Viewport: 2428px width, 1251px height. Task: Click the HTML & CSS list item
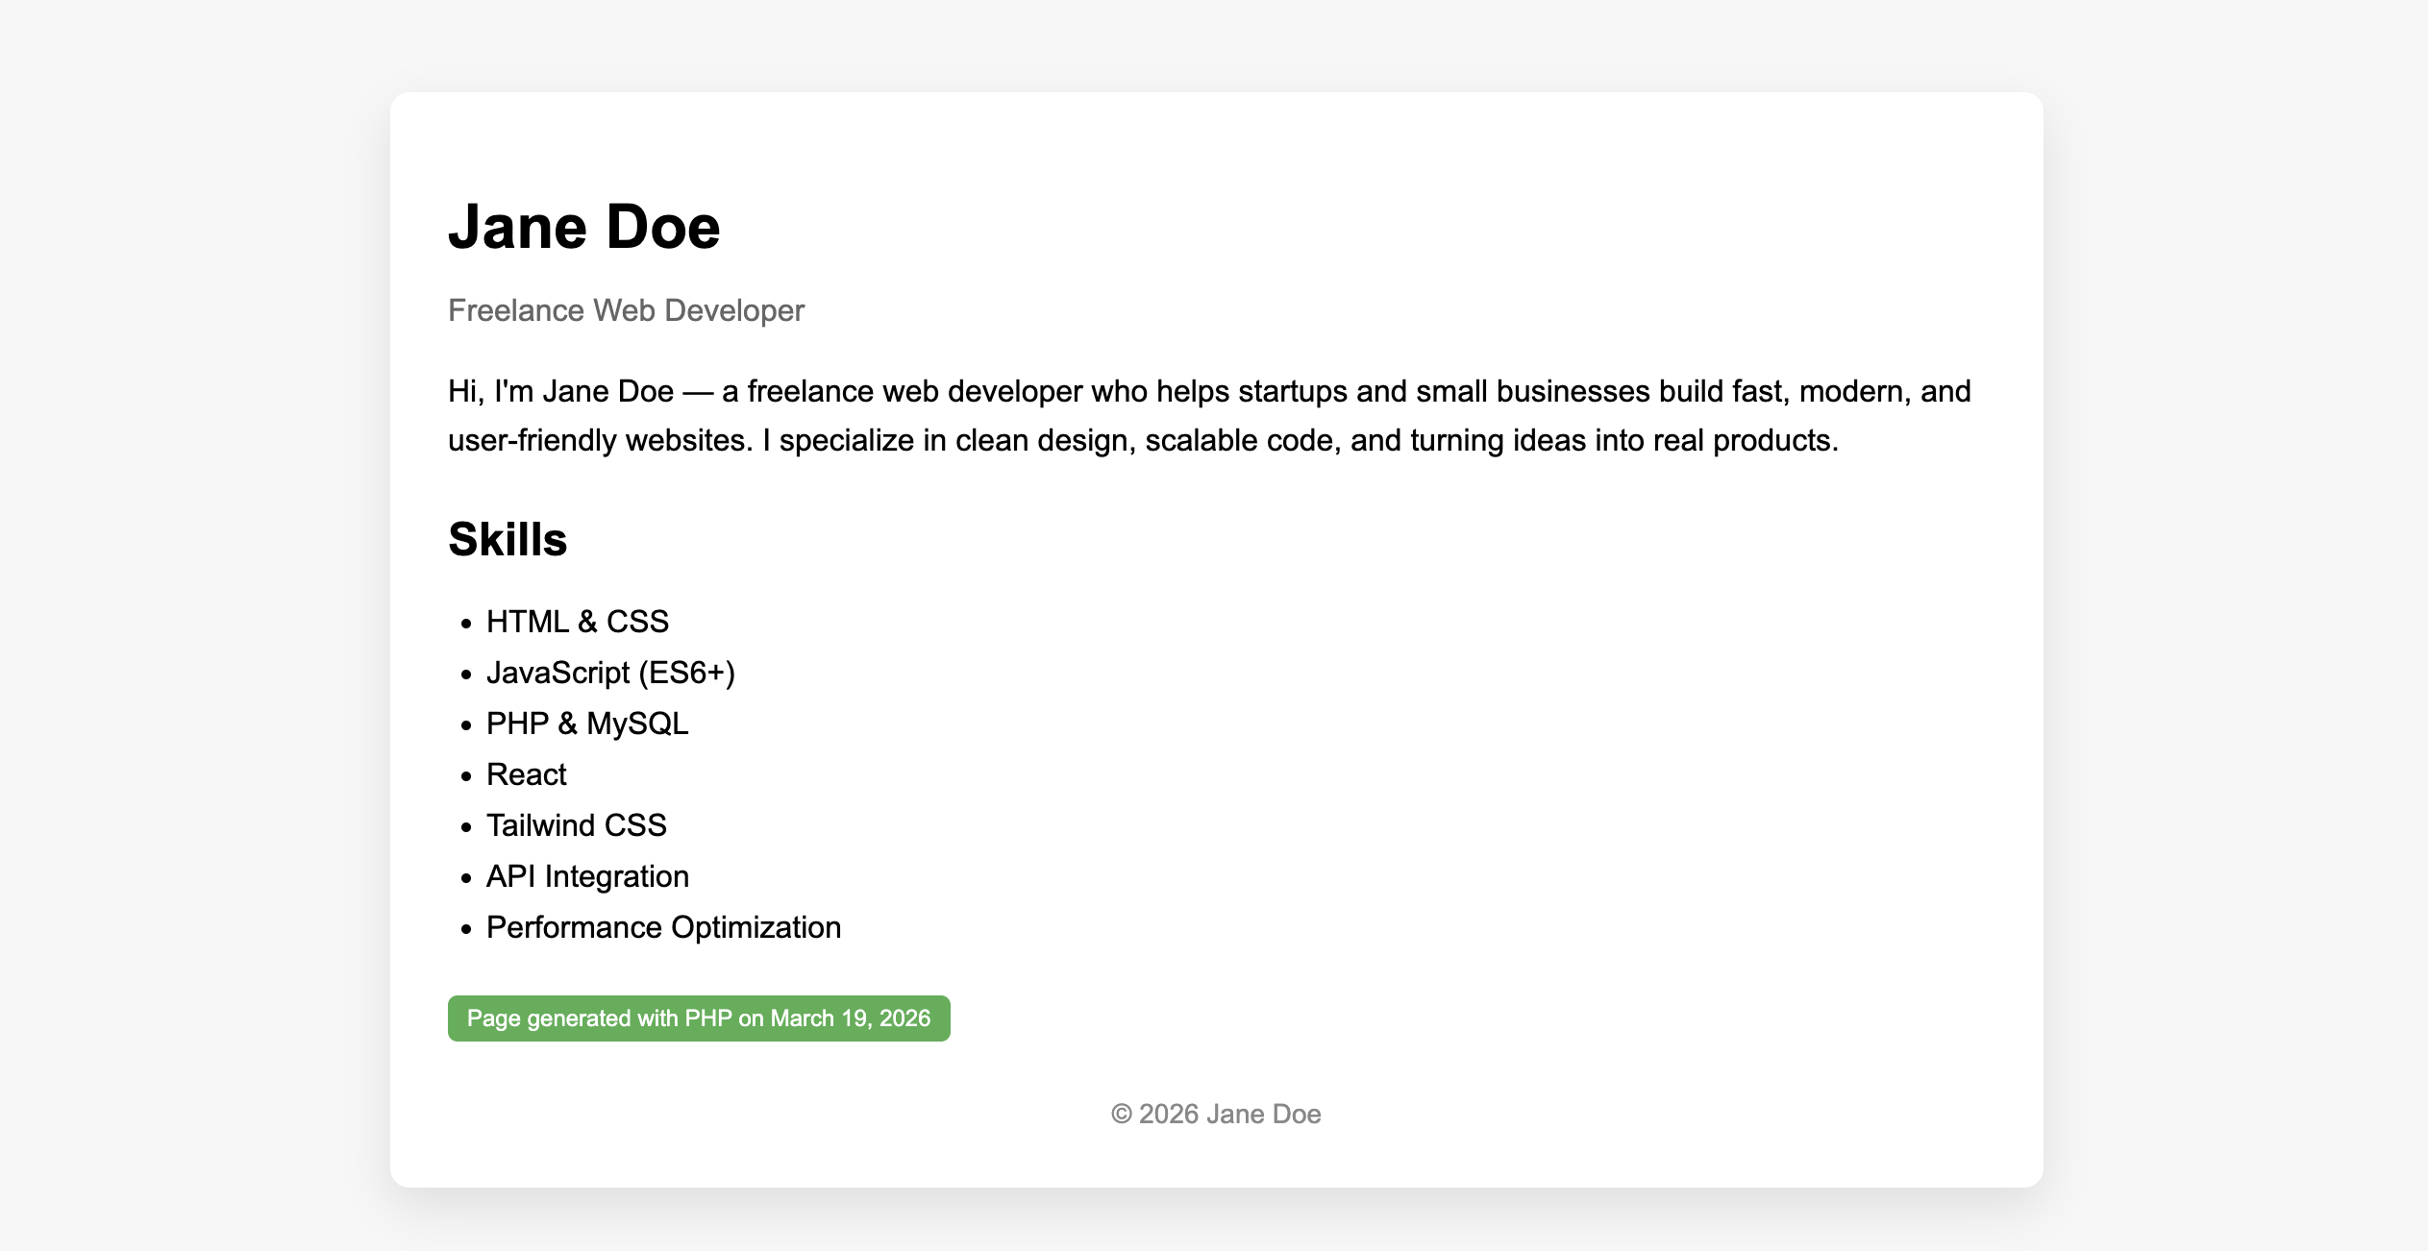578,622
